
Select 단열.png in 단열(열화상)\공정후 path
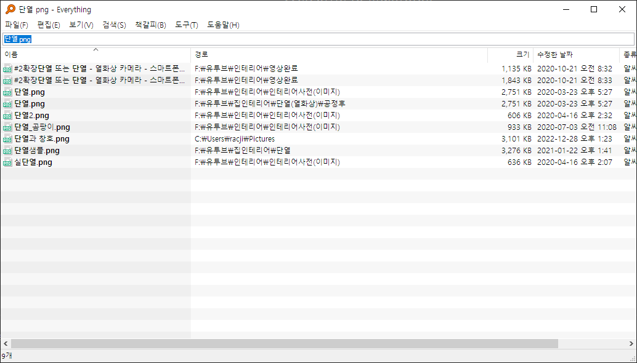[x=30, y=104]
